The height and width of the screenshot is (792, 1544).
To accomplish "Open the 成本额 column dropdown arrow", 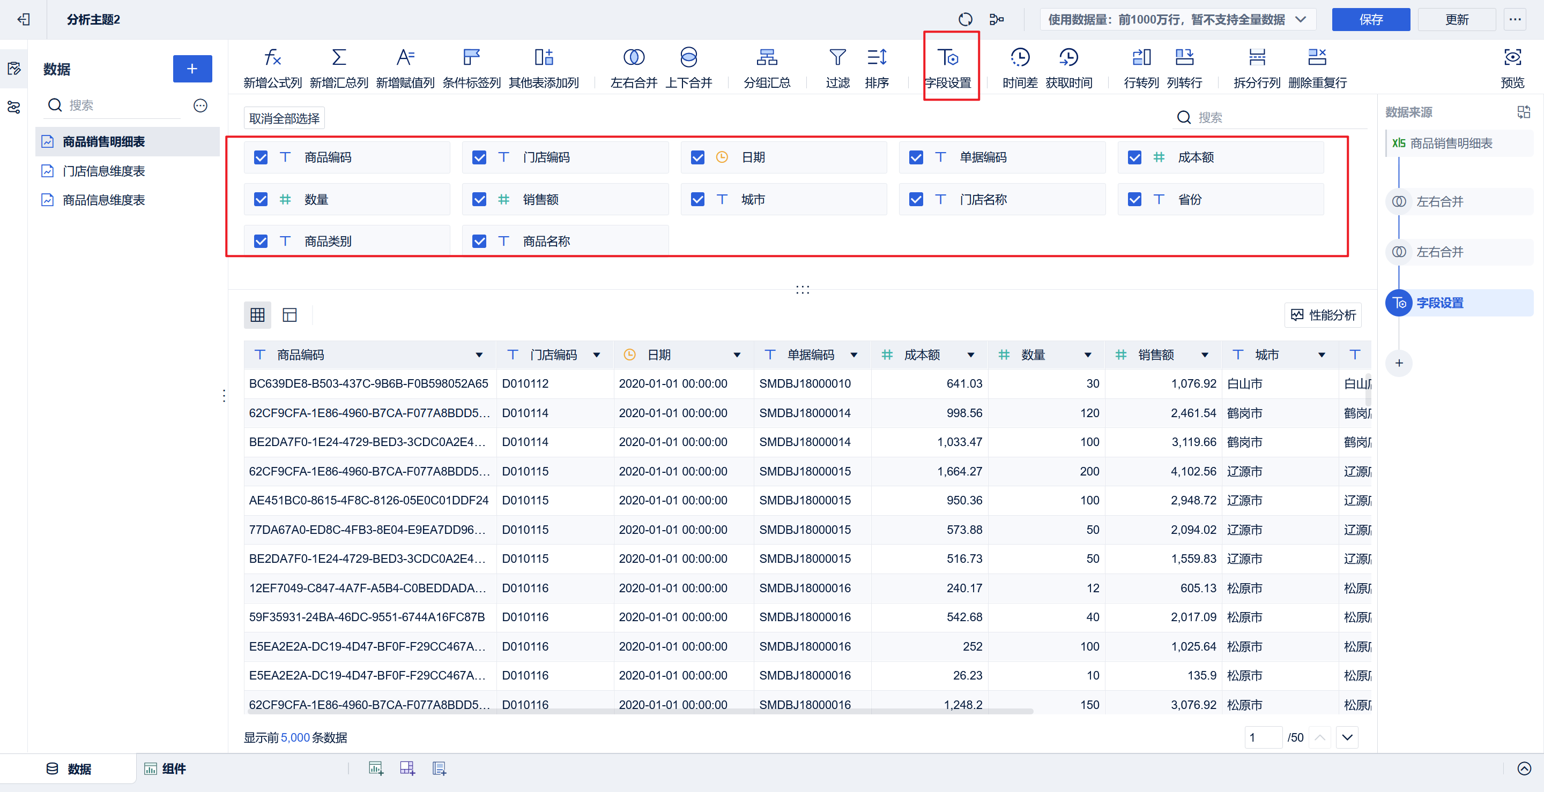I will click(x=970, y=355).
